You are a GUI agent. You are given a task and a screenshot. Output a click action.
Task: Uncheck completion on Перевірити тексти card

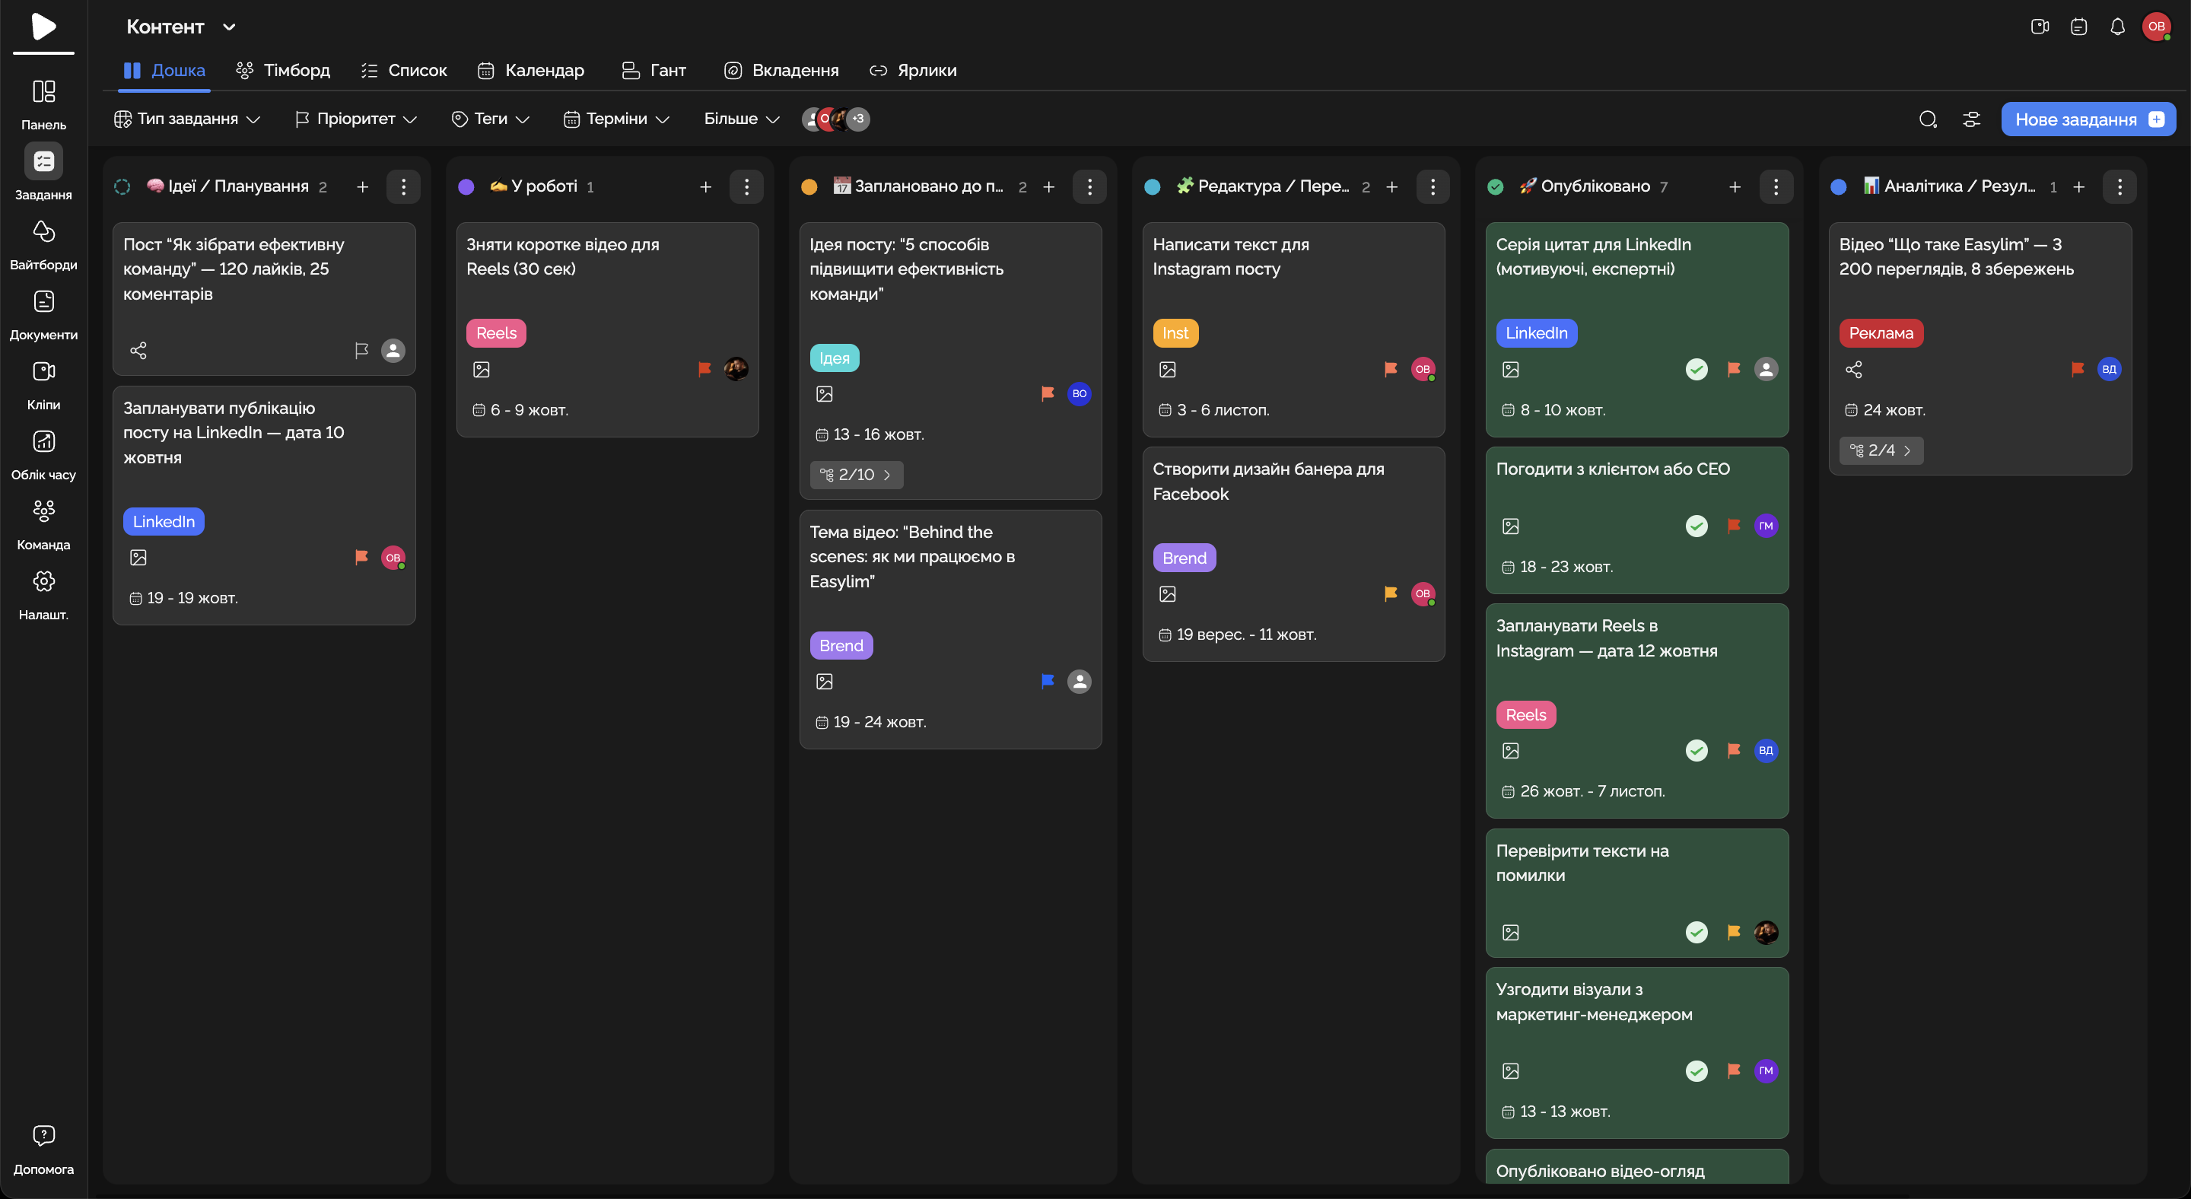click(1696, 932)
